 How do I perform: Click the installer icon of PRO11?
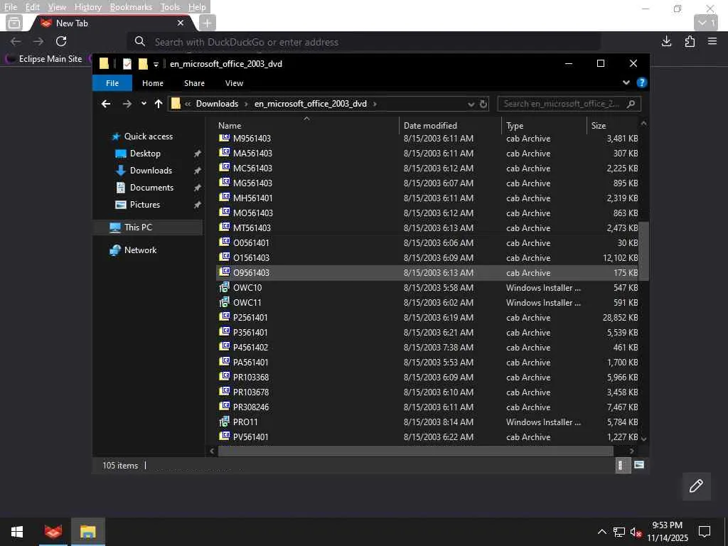coord(224,422)
